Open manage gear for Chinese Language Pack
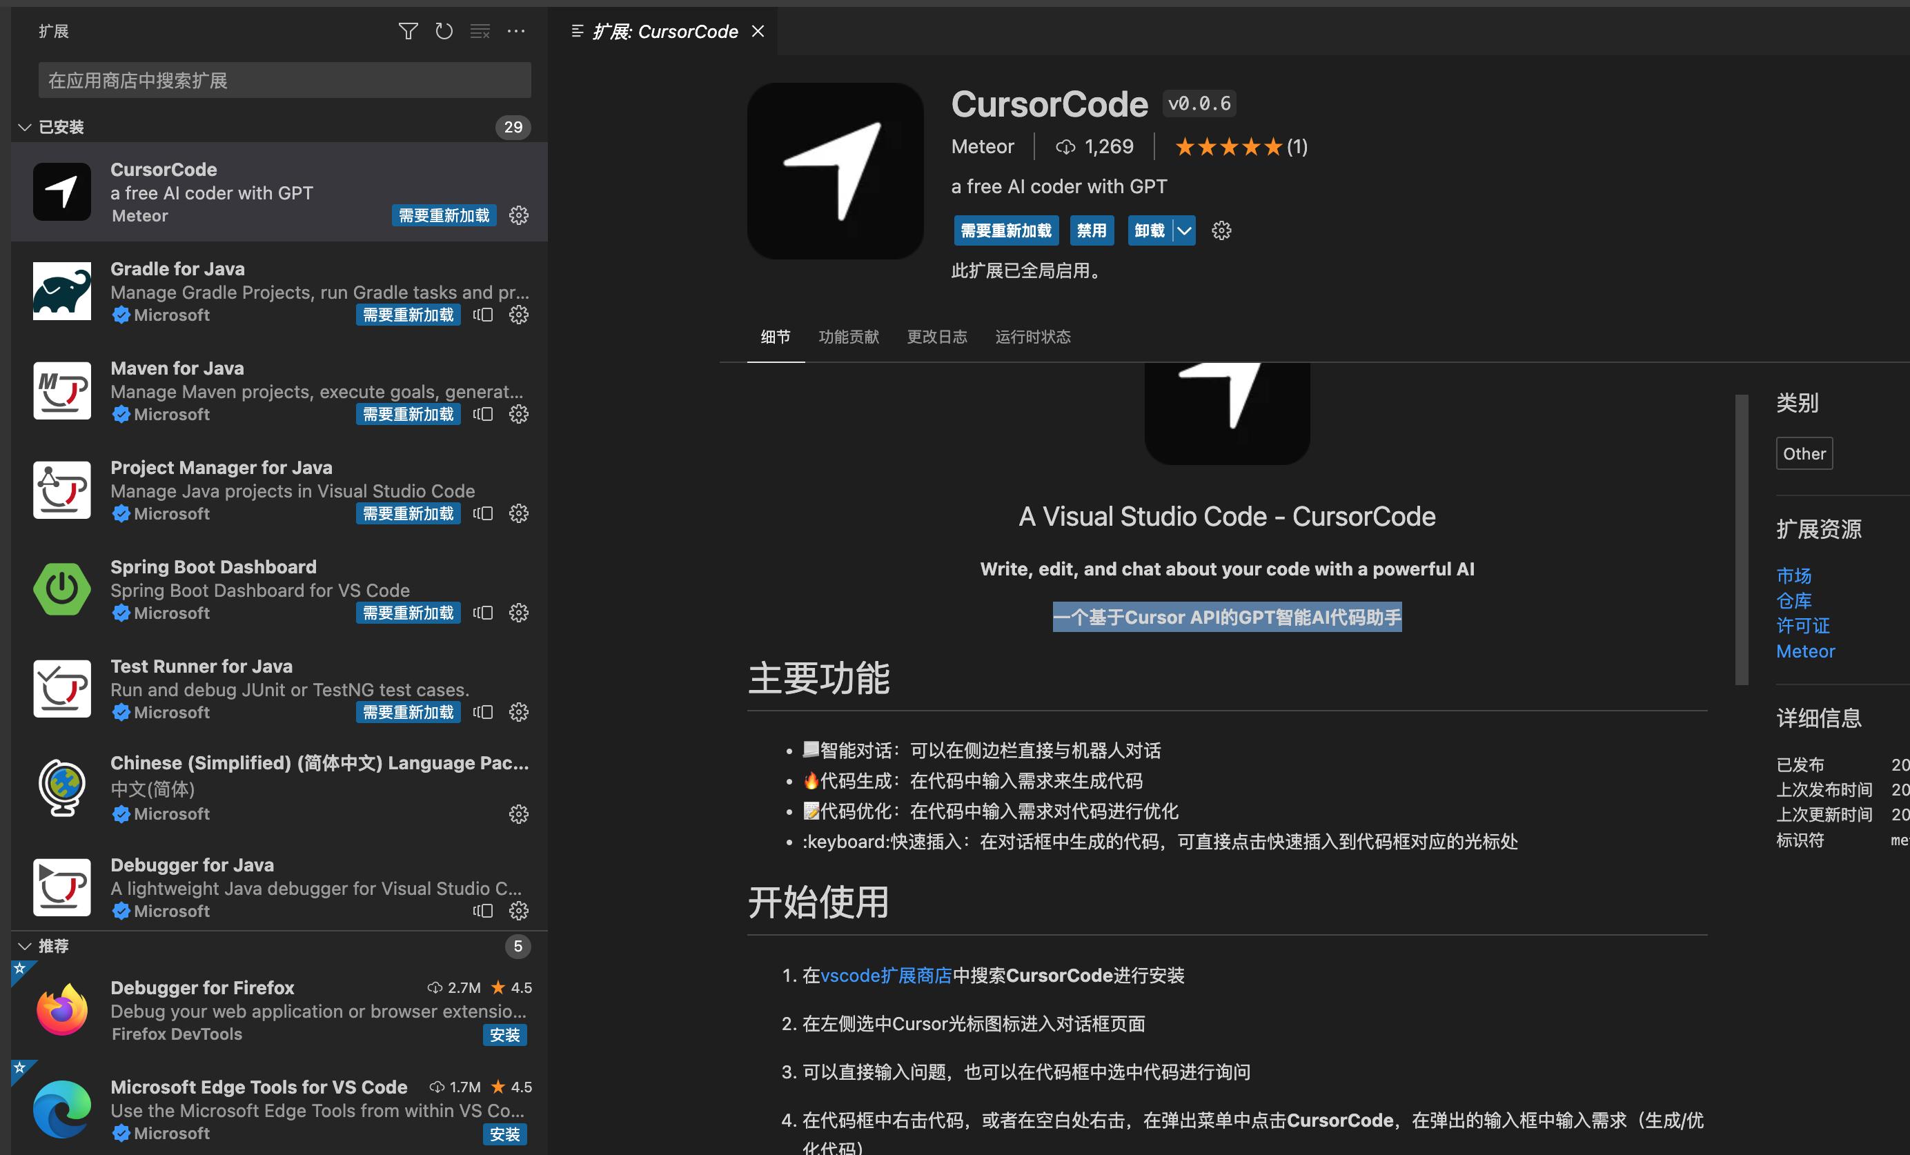This screenshot has width=1910, height=1155. (x=519, y=814)
